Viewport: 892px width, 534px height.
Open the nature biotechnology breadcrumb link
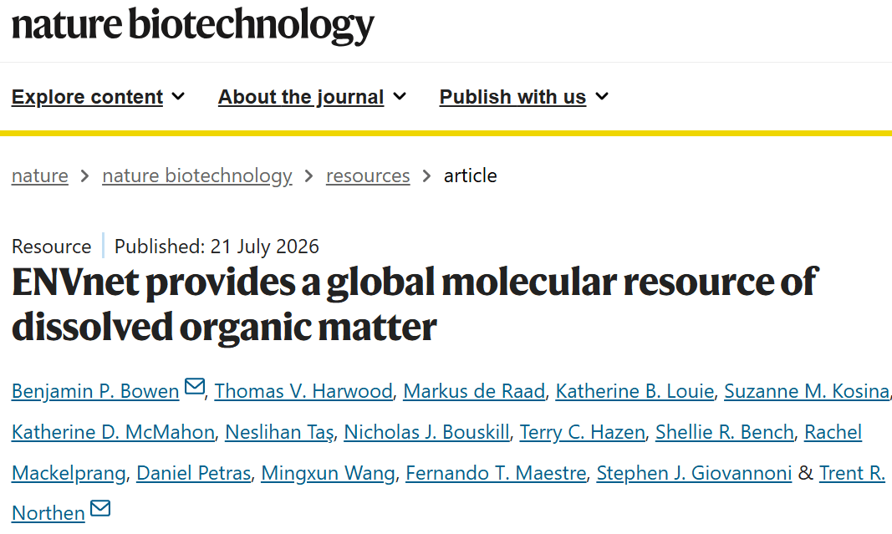(x=197, y=175)
